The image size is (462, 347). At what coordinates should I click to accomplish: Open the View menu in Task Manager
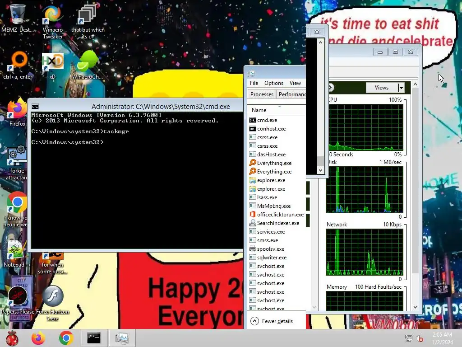[295, 83]
